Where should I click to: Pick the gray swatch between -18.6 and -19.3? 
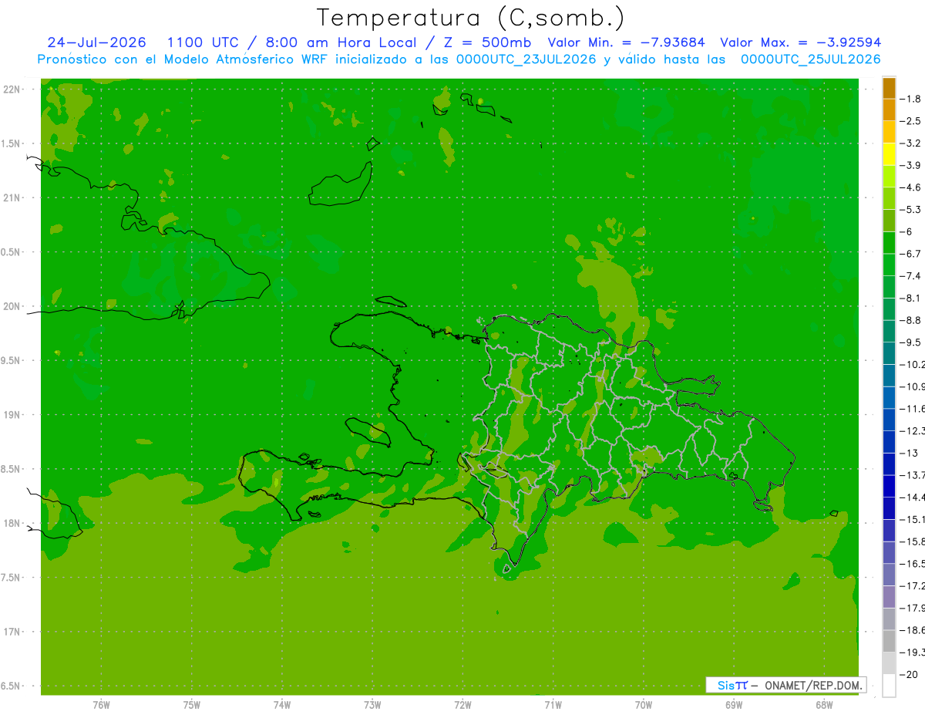[x=889, y=641]
